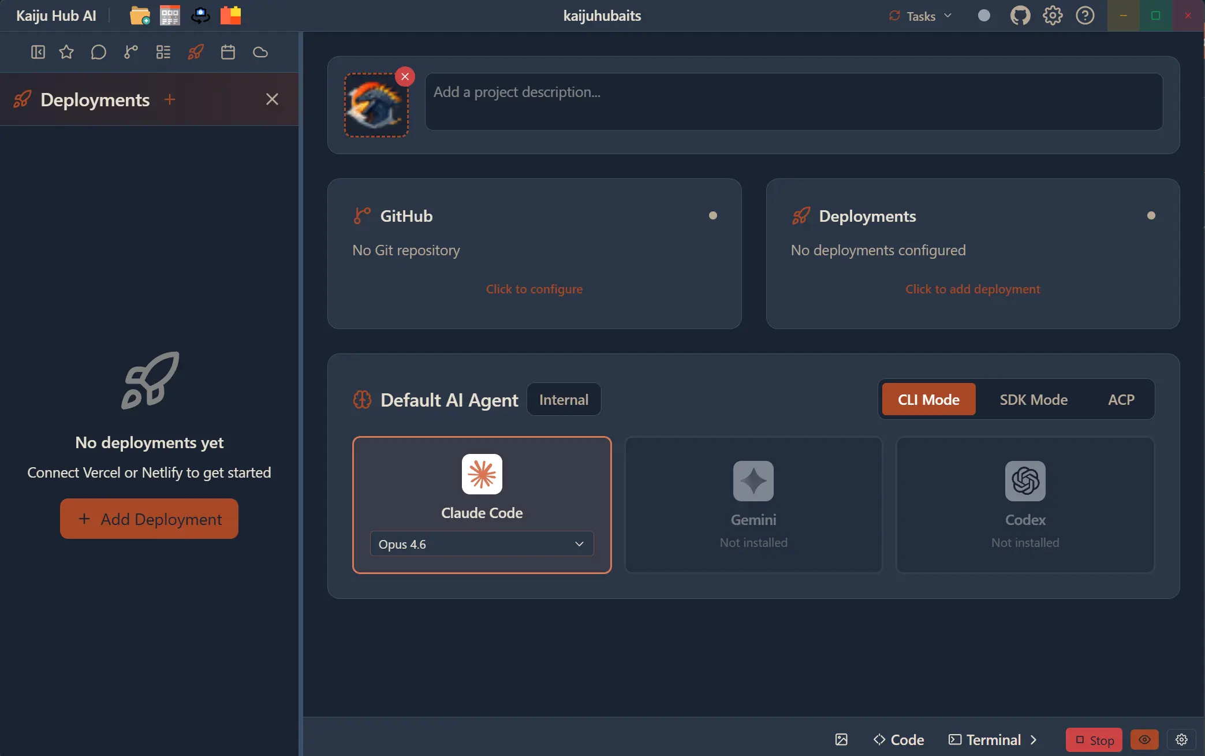Add a new deployment with plus icon
This screenshot has width=1205, height=756.
click(170, 99)
